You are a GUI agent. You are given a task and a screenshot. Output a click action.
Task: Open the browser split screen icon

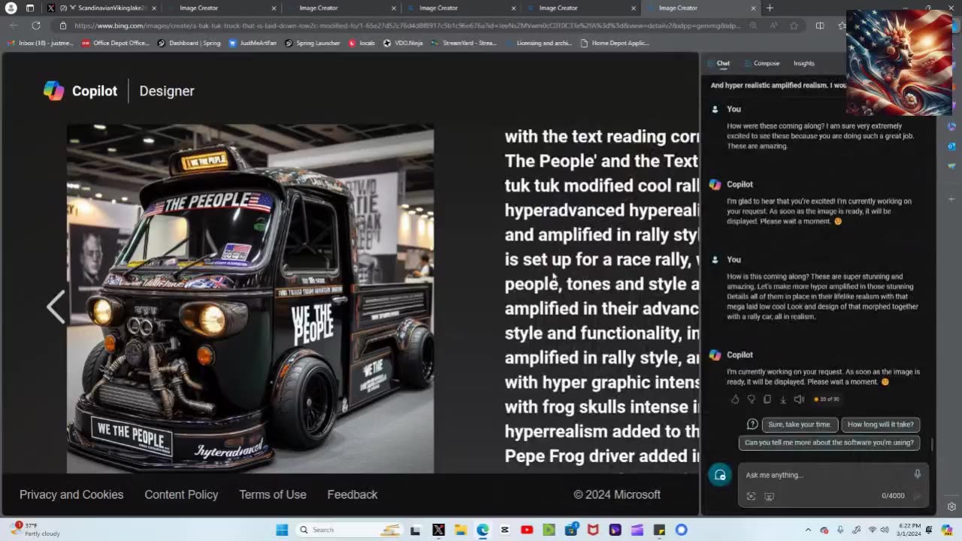(x=820, y=26)
